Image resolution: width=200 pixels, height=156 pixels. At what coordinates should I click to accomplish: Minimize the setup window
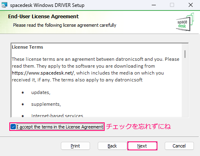pos(154,5)
